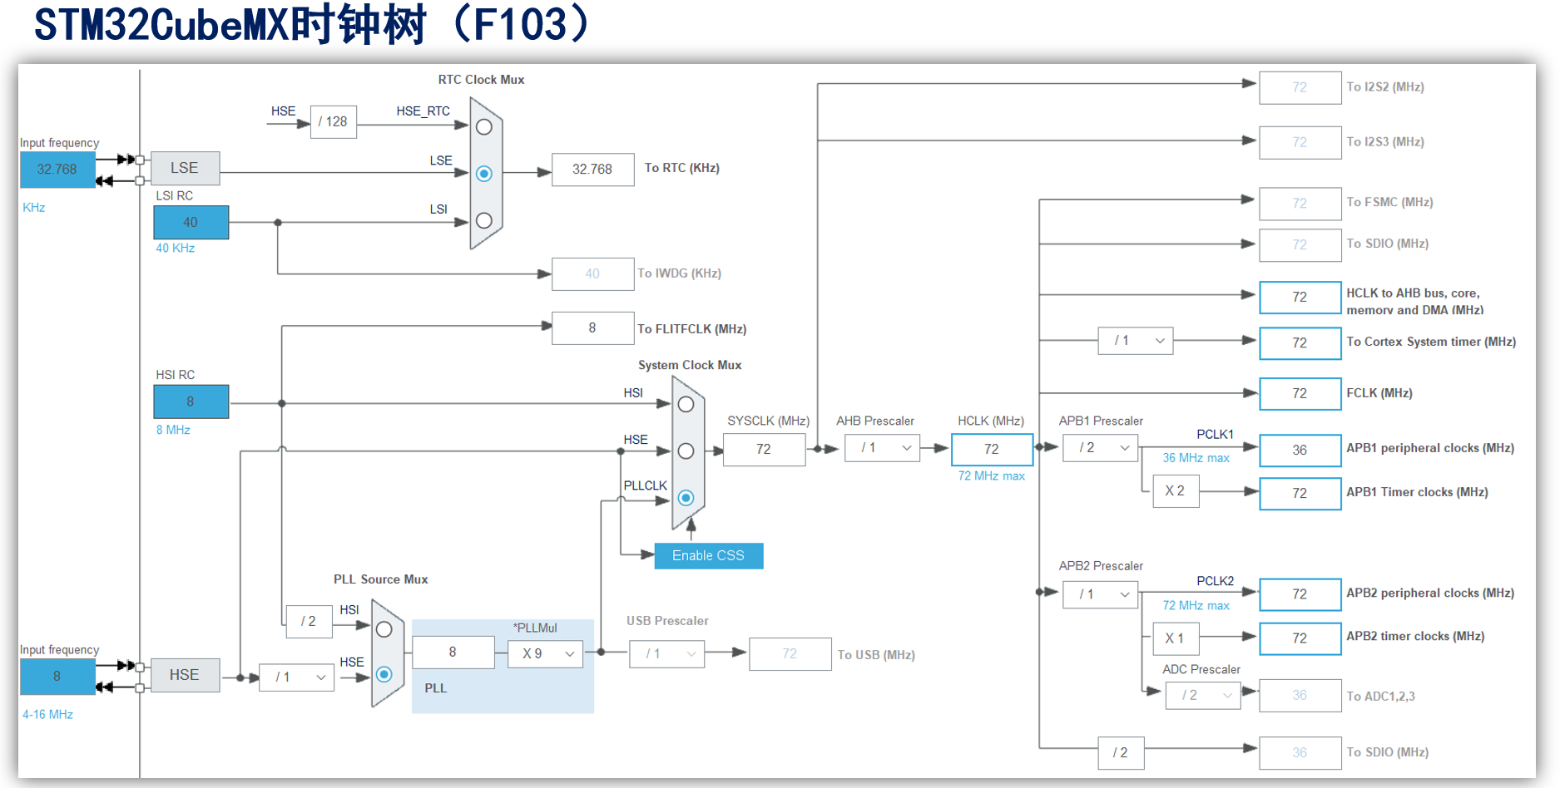Click the LSE input frequency field 32.768
The width and height of the screenshot is (1560, 788).
pyautogui.click(x=57, y=170)
